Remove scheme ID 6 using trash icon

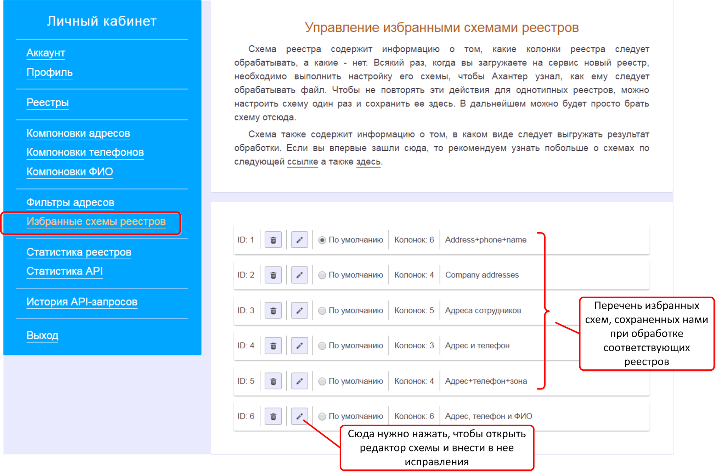273,416
